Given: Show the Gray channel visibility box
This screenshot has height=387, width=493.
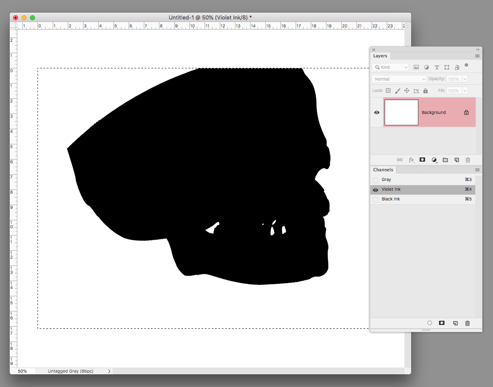Looking at the screenshot, I should (375, 180).
